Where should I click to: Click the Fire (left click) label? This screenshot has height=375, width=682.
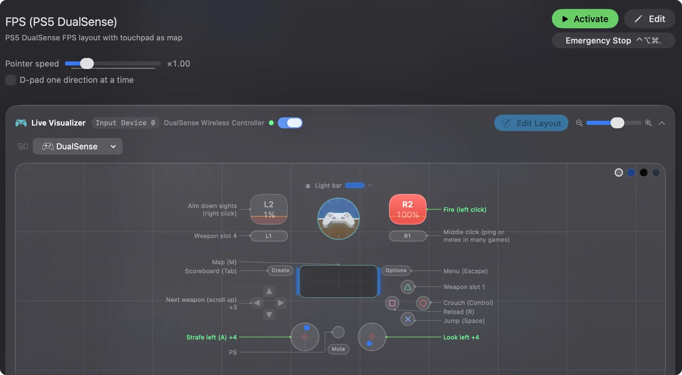pos(465,209)
